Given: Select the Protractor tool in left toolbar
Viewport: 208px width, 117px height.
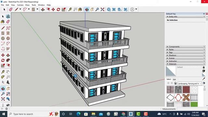Looking at the screenshot, I should pyautogui.click(x=3, y=77).
